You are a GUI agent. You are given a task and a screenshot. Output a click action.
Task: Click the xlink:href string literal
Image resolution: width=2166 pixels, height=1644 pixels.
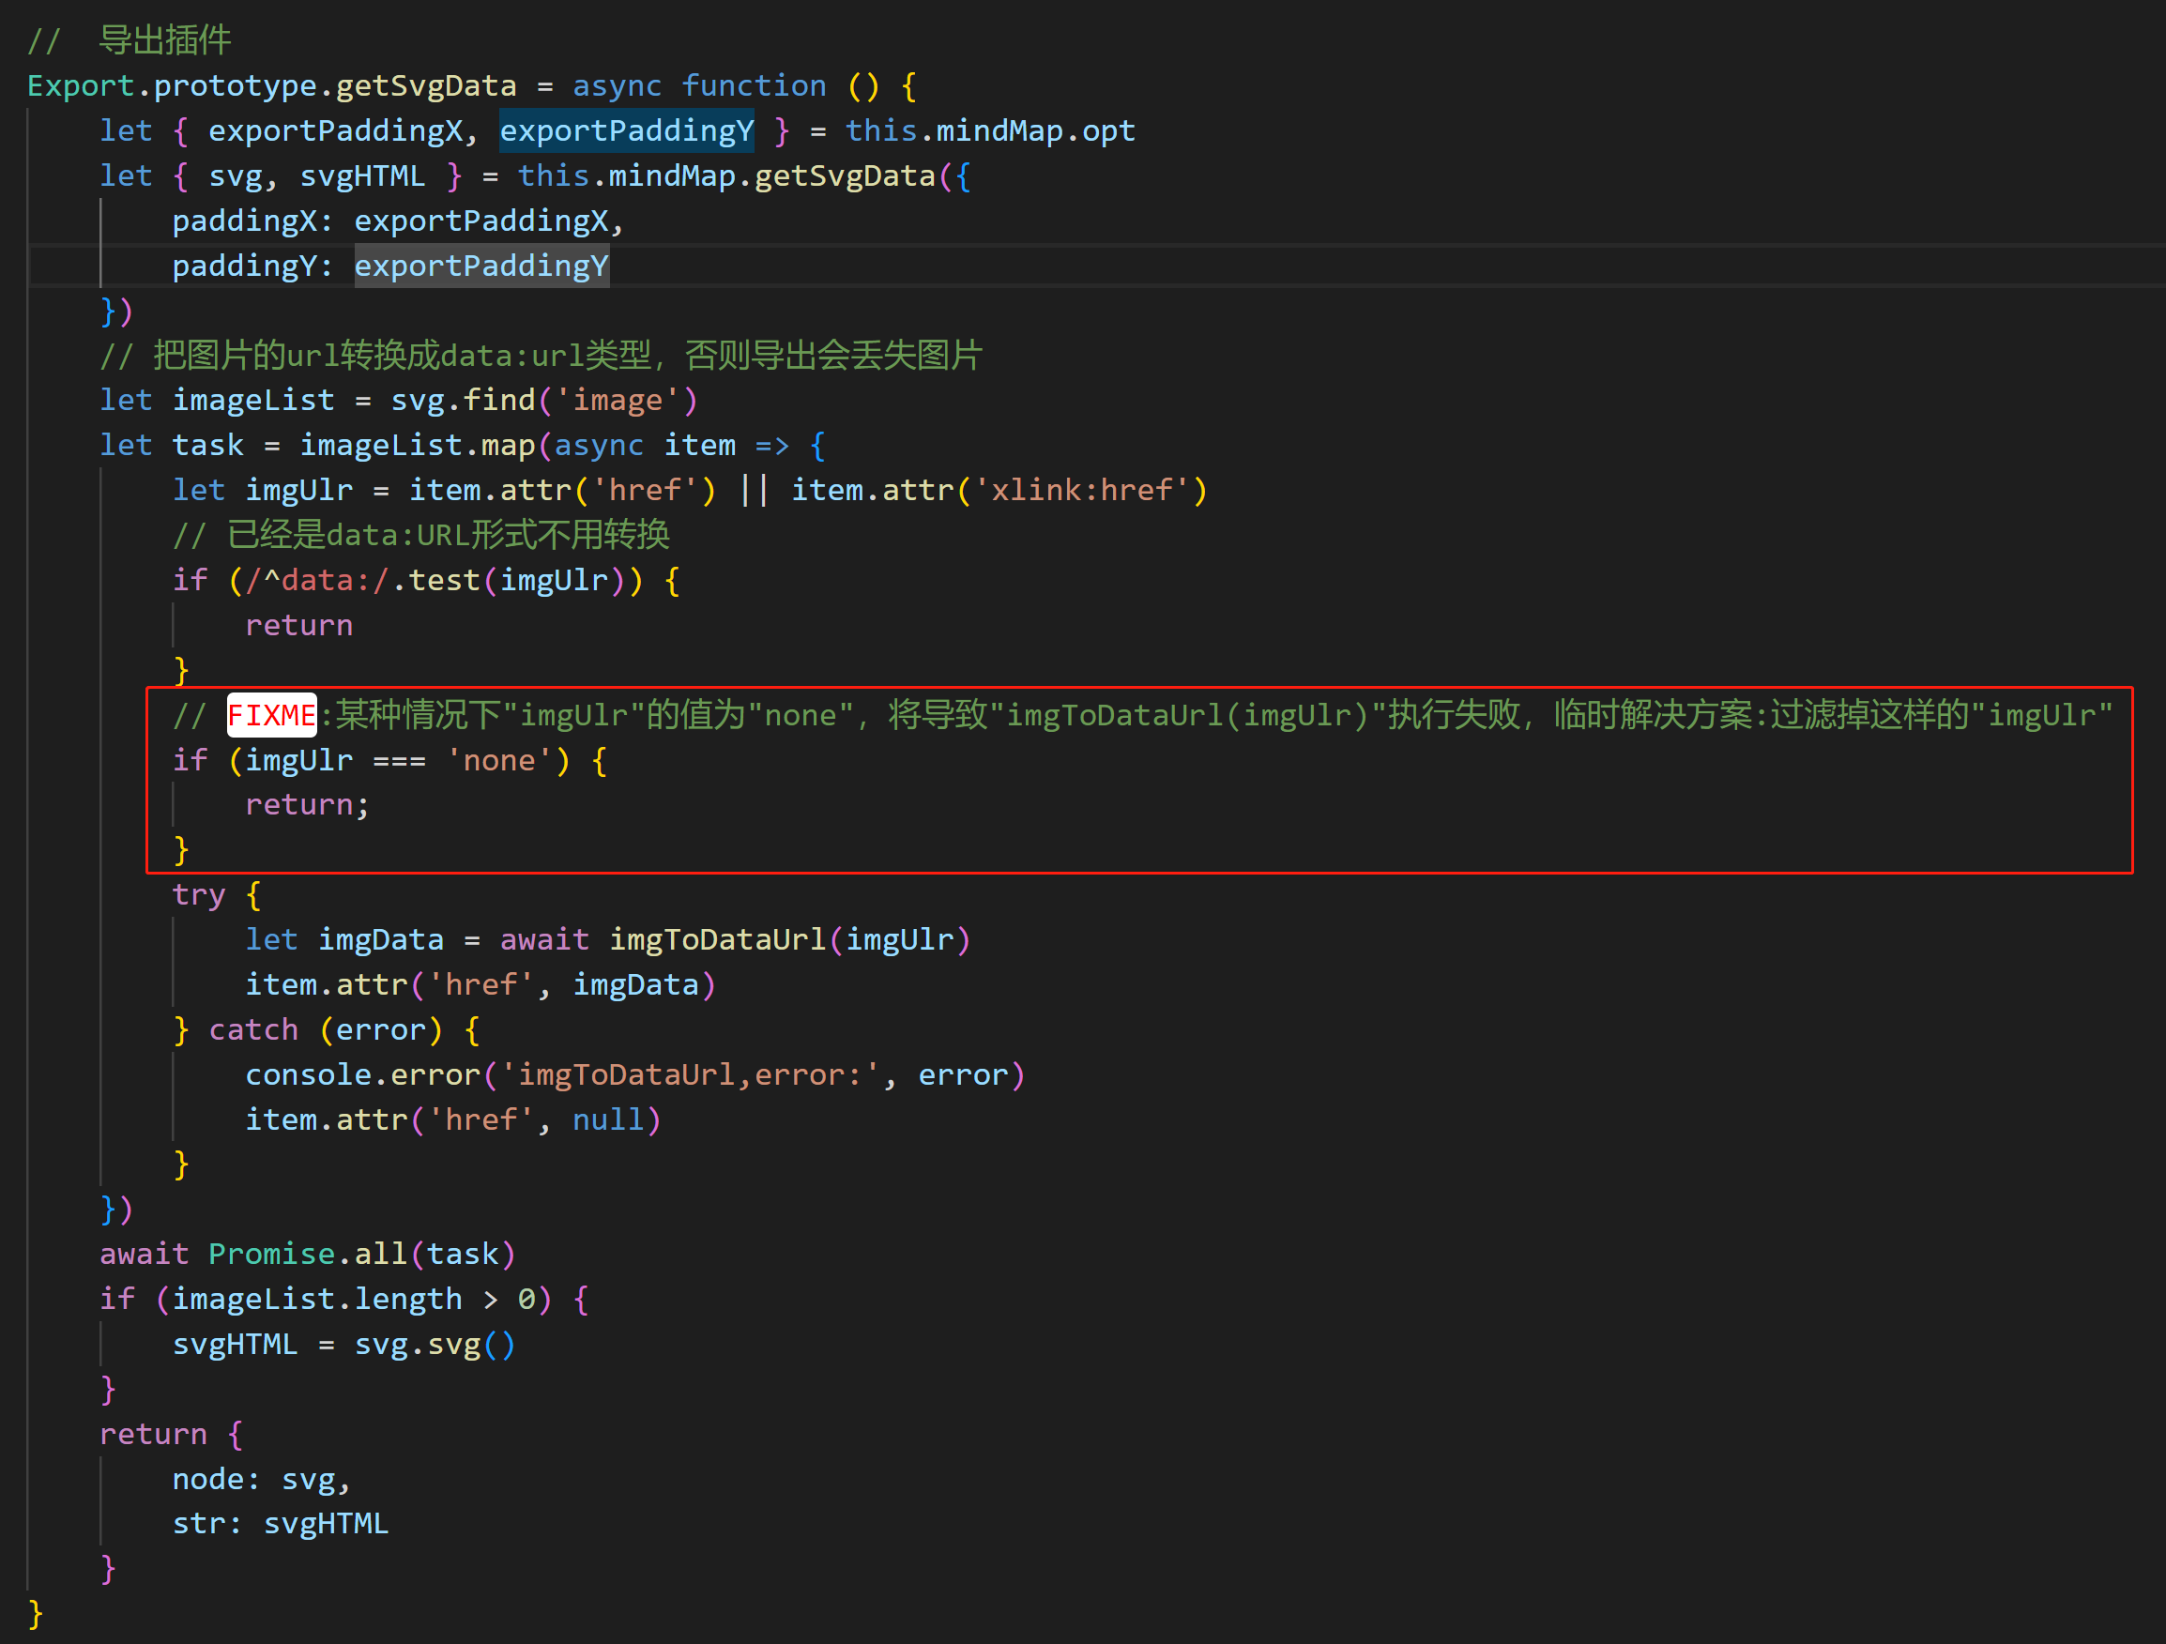click(x=1081, y=490)
